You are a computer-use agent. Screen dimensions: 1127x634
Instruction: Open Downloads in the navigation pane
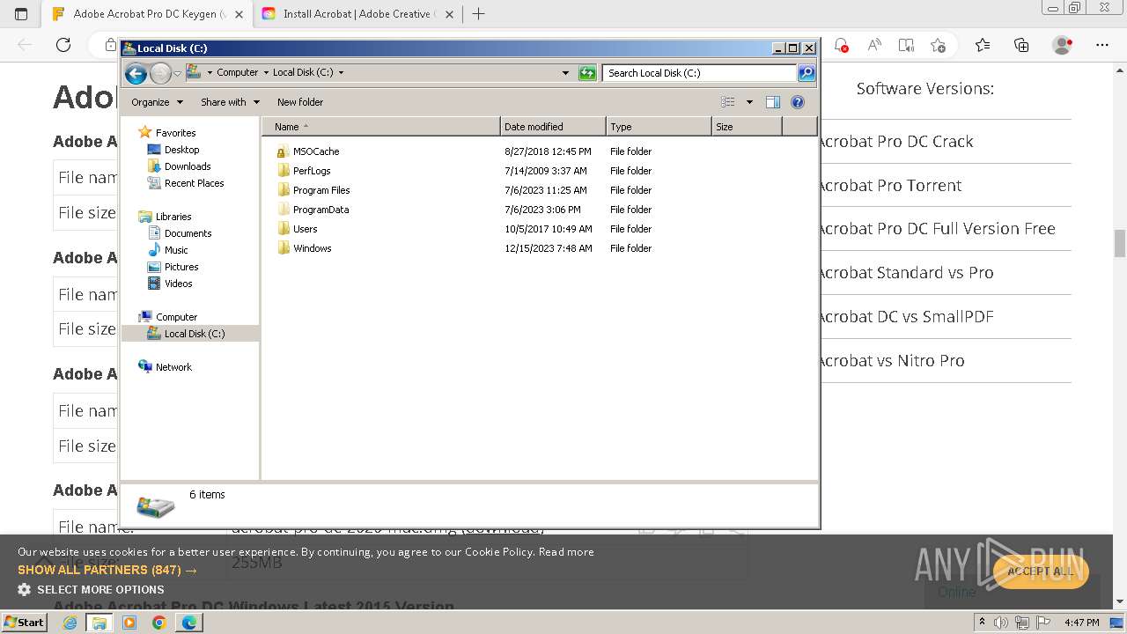(188, 166)
